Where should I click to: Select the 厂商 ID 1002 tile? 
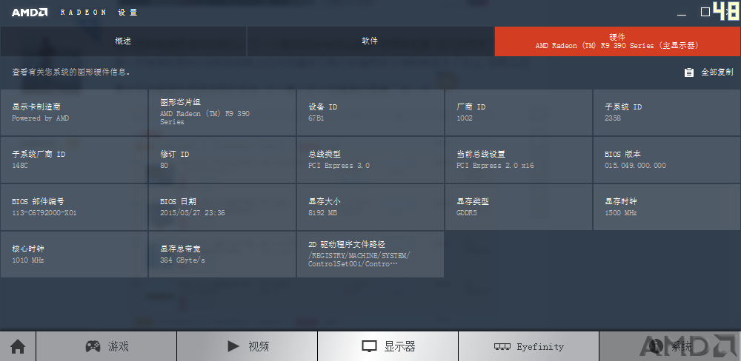(x=519, y=112)
